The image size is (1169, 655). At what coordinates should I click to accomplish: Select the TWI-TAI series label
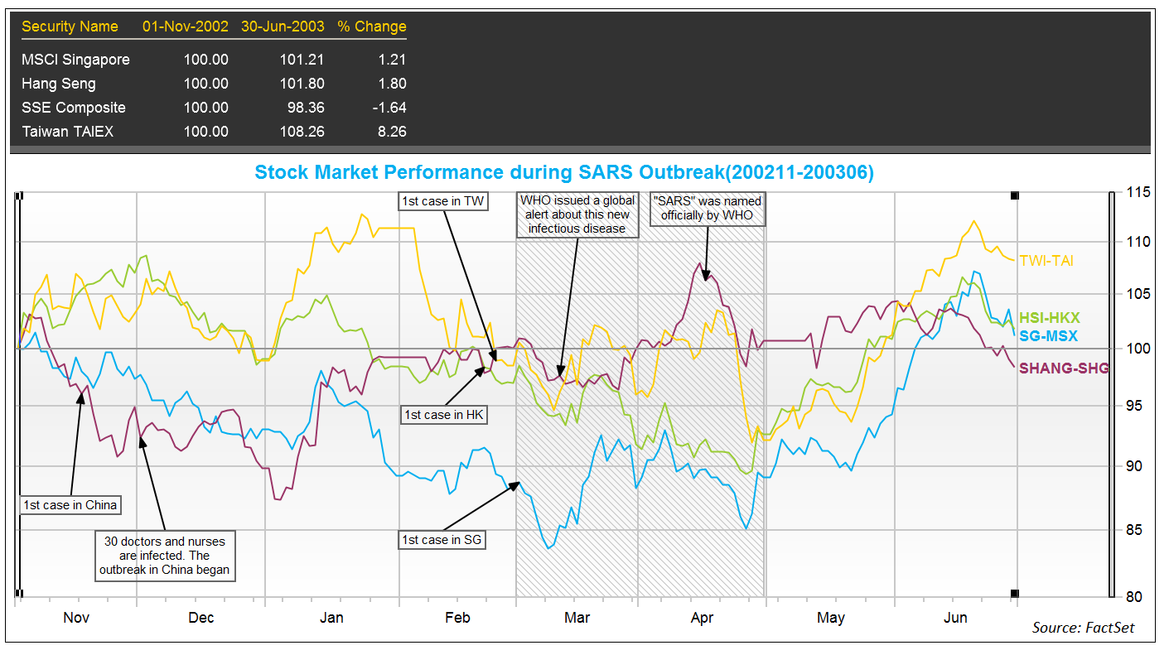pos(1046,261)
